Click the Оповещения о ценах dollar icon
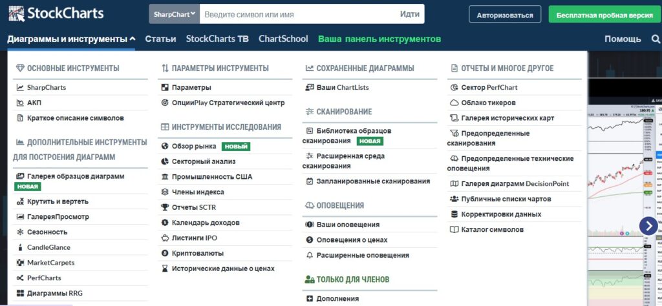Screen dimensions: 662x306 310,240
